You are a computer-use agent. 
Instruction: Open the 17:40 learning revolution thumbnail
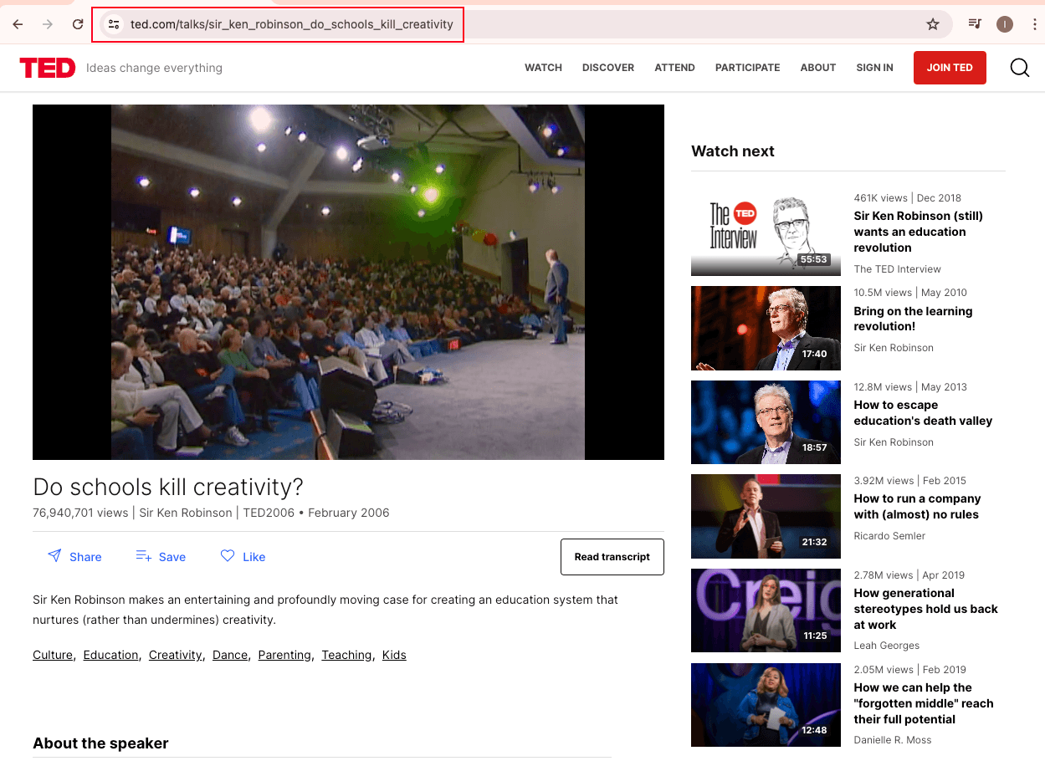coord(766,328)
